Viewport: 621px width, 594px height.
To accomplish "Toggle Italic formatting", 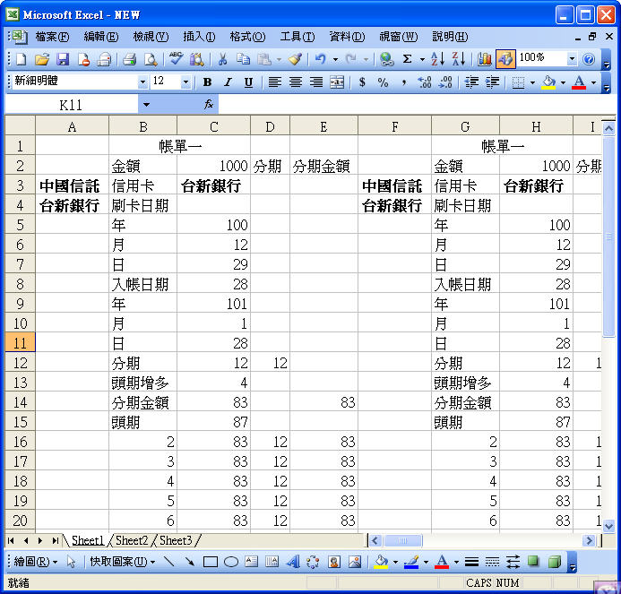I will coord(228,82).
